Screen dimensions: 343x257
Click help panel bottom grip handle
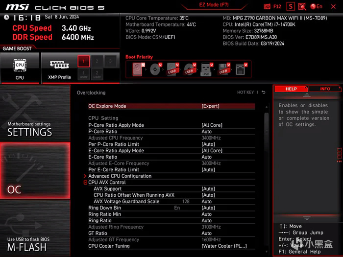(307, 218)
